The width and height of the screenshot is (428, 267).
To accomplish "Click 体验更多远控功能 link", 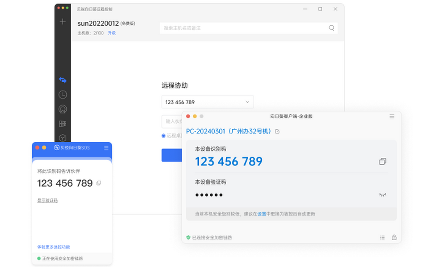I will point(53,247).
